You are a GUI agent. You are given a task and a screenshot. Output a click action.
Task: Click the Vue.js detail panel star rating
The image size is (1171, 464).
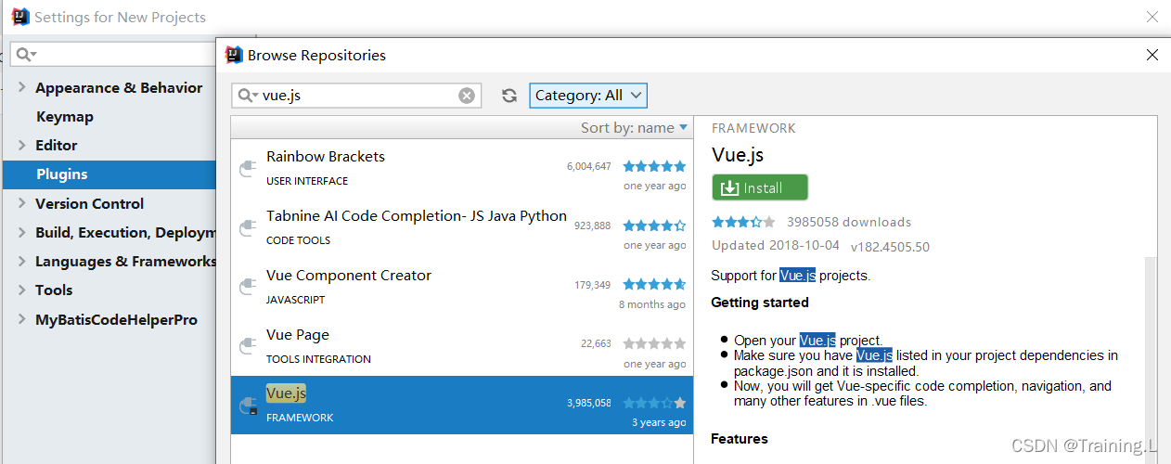(x=743, y=222)
